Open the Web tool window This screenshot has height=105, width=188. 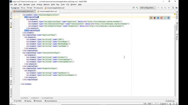[x=11, y=83]
